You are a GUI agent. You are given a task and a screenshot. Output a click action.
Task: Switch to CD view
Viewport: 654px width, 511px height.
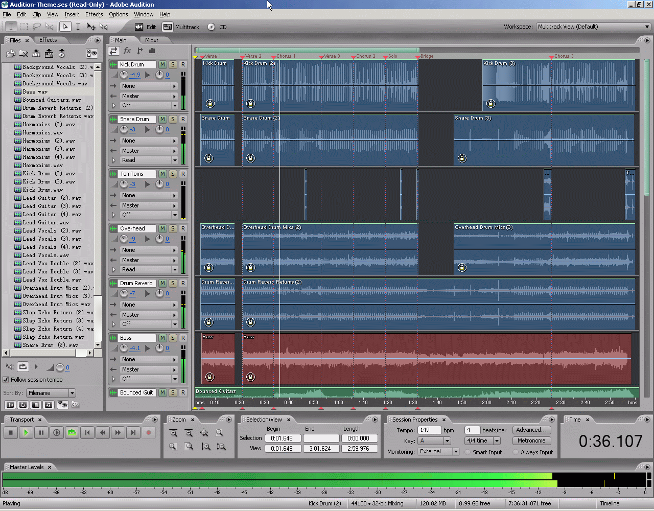coord(217,27)
